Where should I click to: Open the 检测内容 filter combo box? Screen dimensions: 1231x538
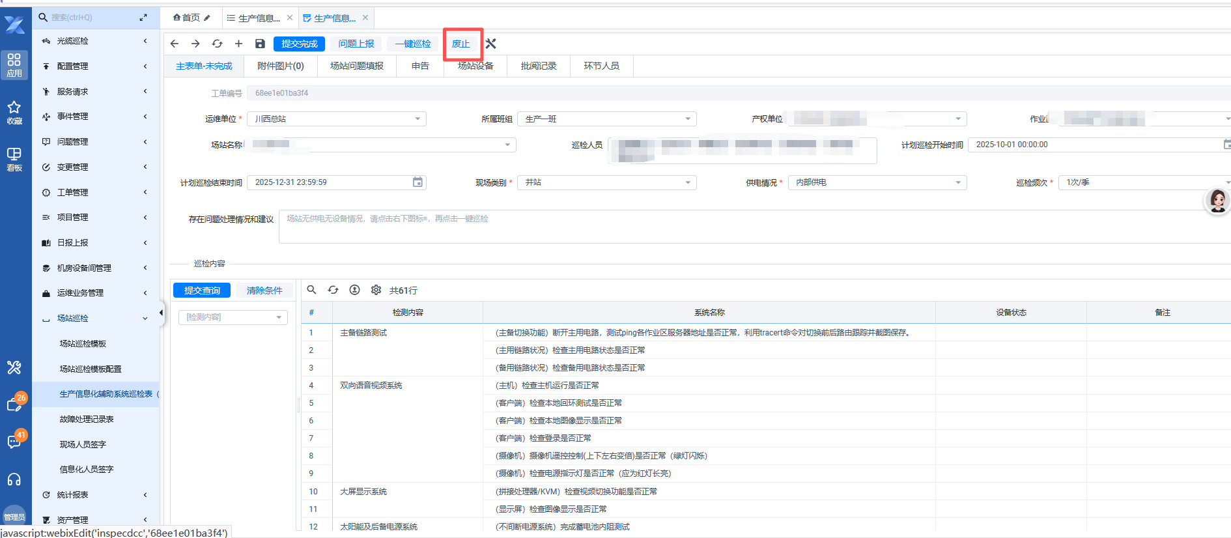tap(233, 317)
